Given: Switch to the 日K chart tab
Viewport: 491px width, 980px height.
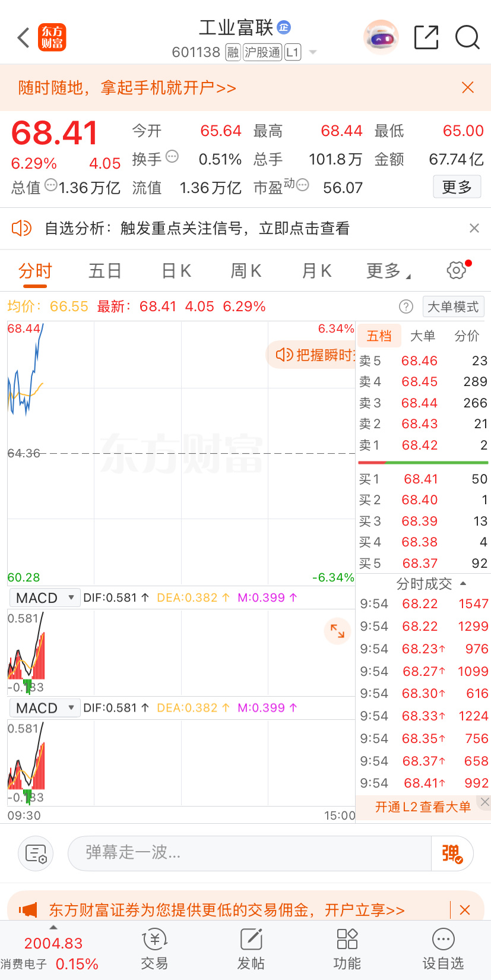Looking at the screenshot, I should click(176, 271).
